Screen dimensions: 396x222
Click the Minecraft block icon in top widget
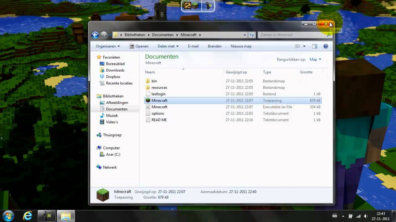pyautogui.click(x=195, y=6)
